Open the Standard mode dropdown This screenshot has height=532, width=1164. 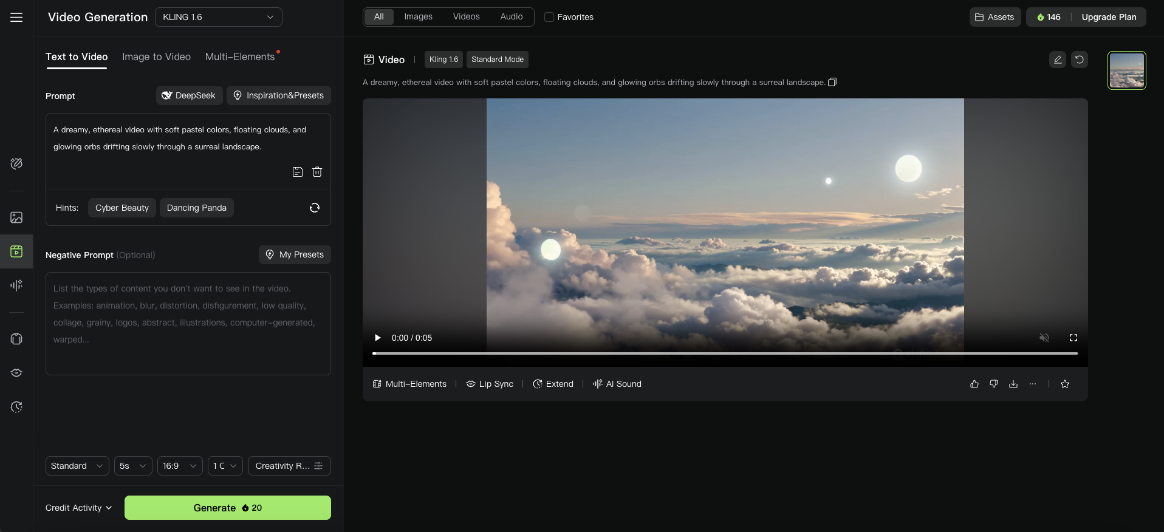pyautogui.click(x=77, y=466)
